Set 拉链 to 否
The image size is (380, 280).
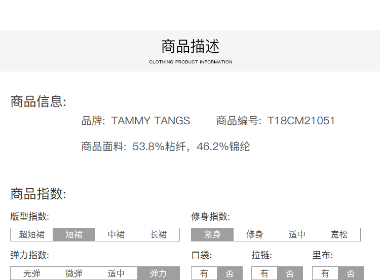(290, 273)
